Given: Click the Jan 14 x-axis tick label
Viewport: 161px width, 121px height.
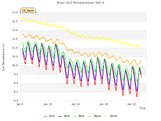Looking at the screenshot, I should [x=76, y=104].
